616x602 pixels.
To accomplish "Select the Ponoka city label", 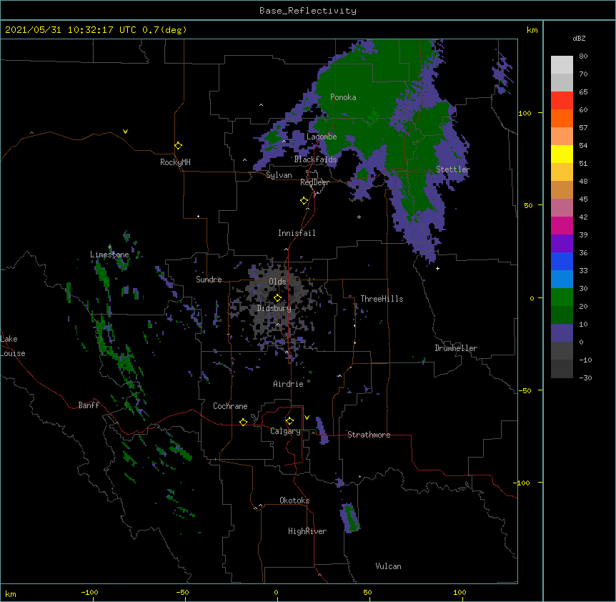I will (343, 97).
